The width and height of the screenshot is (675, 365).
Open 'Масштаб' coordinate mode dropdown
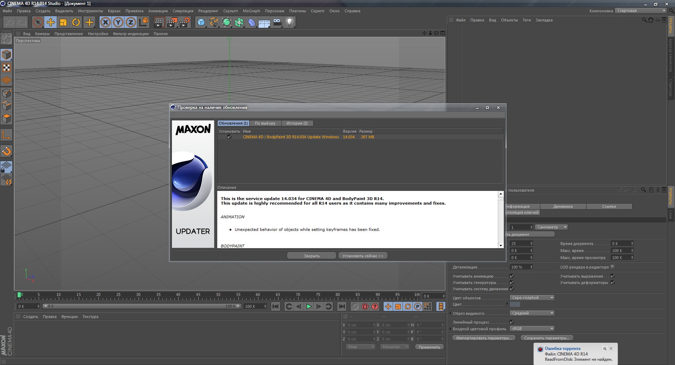tap(395, 347)
